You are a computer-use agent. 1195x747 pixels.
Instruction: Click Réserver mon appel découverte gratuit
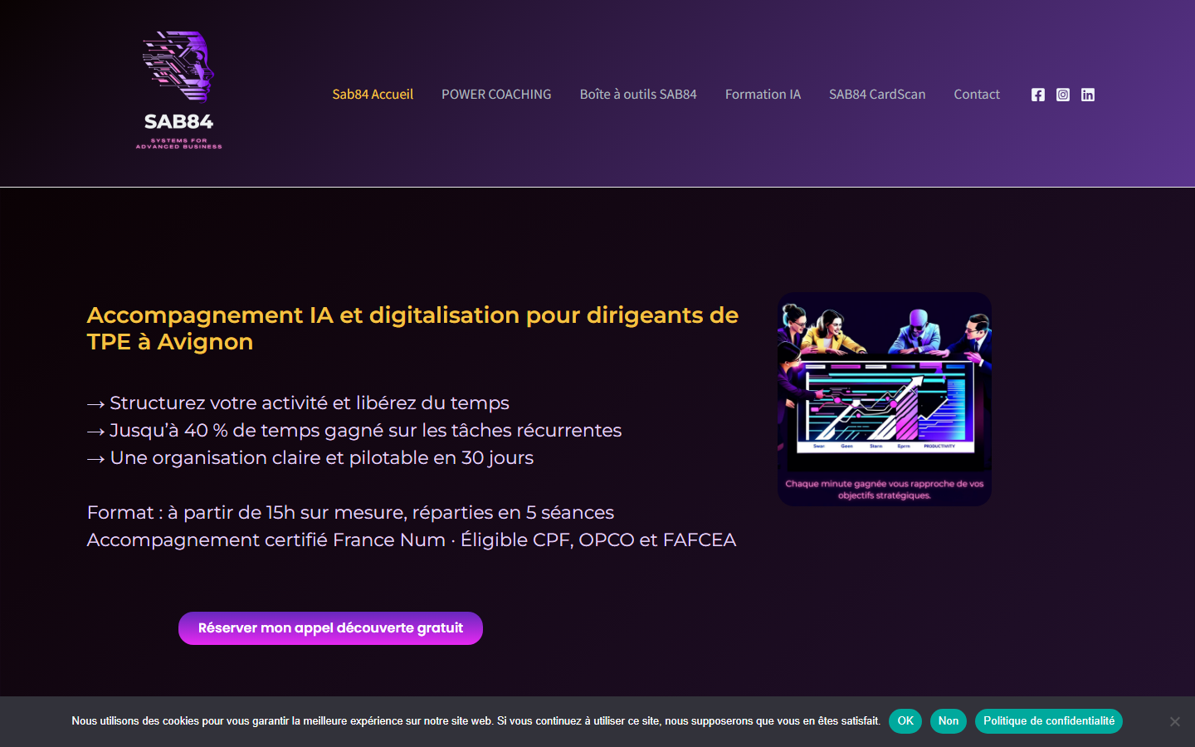click(330, 628)
